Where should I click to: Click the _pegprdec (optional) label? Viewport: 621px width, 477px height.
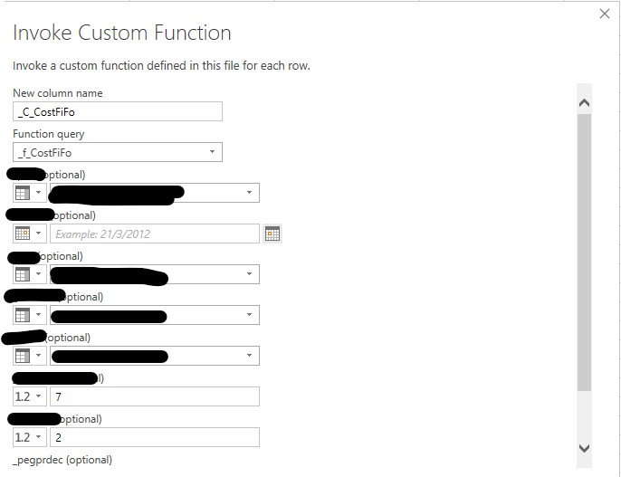coord(62,460)
